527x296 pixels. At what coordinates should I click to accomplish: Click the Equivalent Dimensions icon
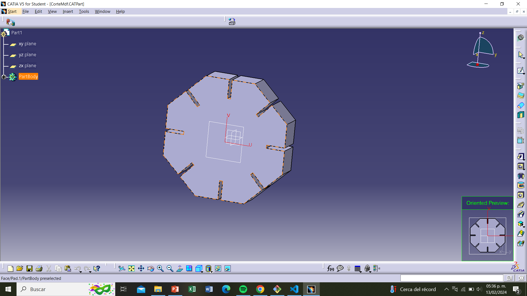point(377,269)
